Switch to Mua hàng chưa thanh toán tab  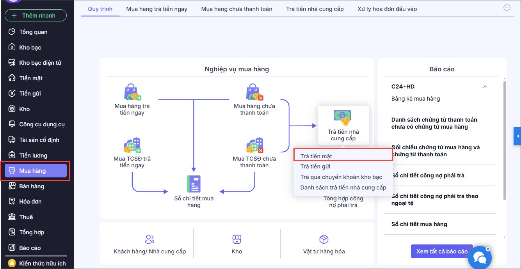(x=237, y=9)
